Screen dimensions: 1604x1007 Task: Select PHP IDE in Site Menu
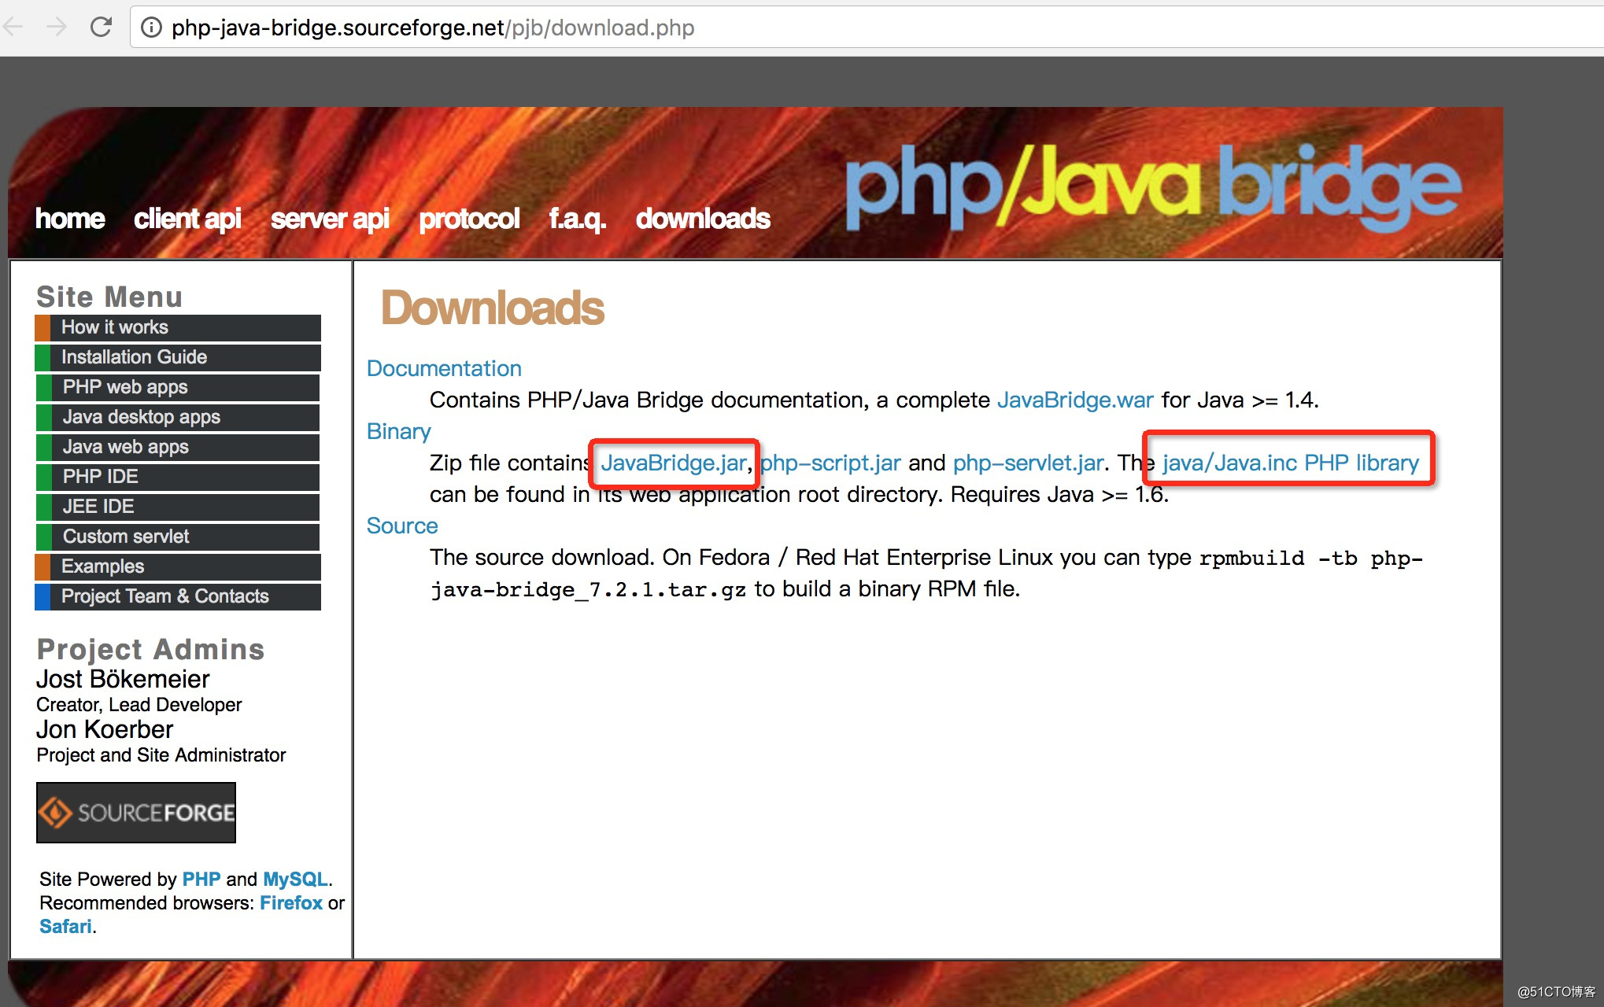178,477
